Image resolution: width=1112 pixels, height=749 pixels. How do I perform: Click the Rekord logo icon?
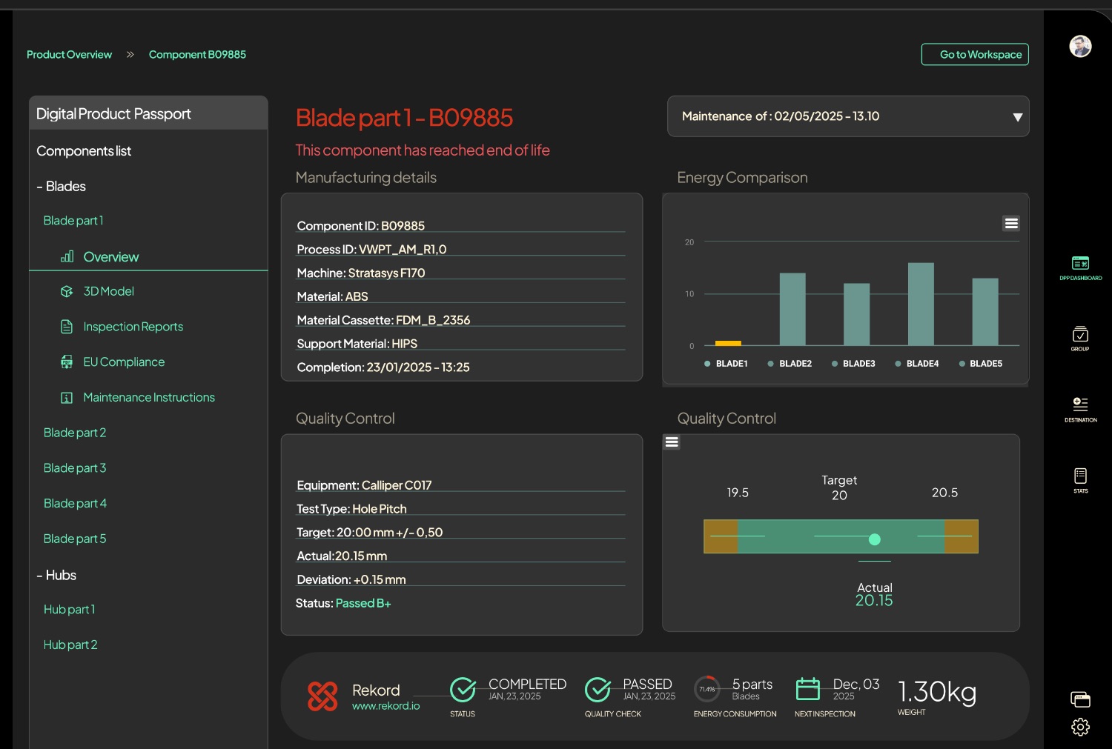[322, 696]
